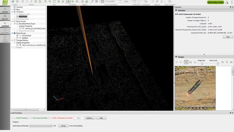Click the Generating orthomosaic progress bar
This screenshot has height=132, width=234.
(41, 126)
